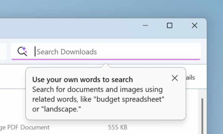Maximize the File Explorer window
This screenshot has height=134, width=223.
170,26
